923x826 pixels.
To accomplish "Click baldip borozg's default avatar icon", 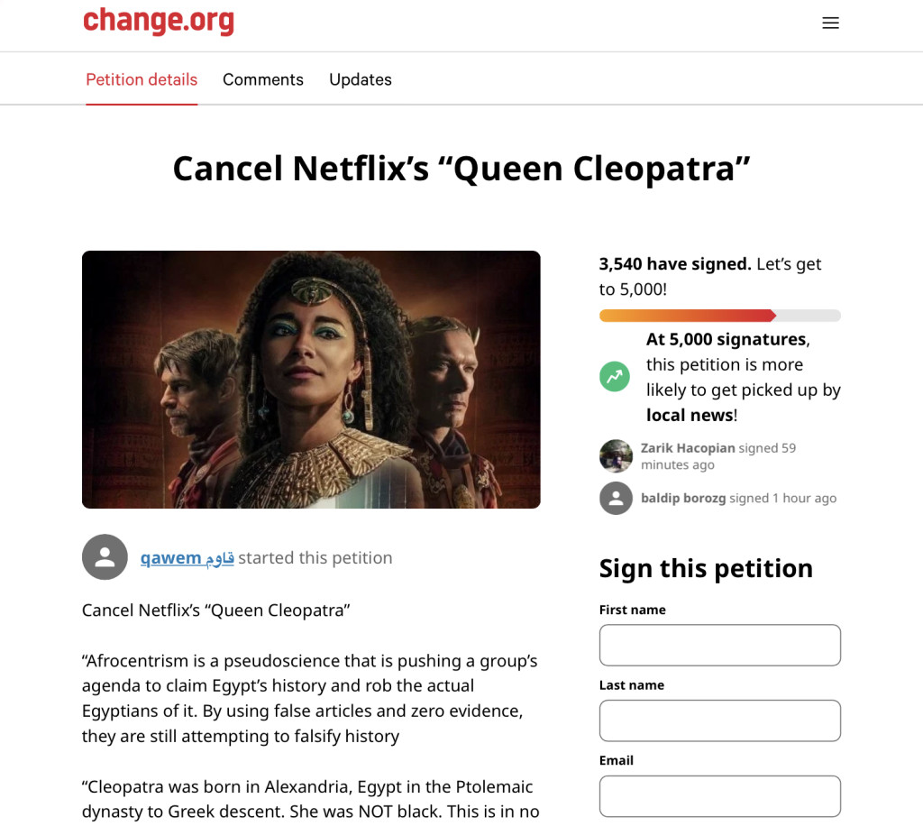I will pos(616,498).
